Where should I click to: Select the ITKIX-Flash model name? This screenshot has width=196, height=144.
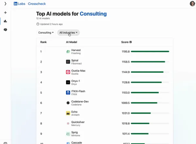pyautogui.click(x=78, y=91)
